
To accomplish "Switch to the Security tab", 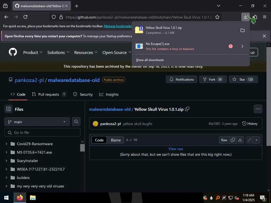I will coord(83,94).
